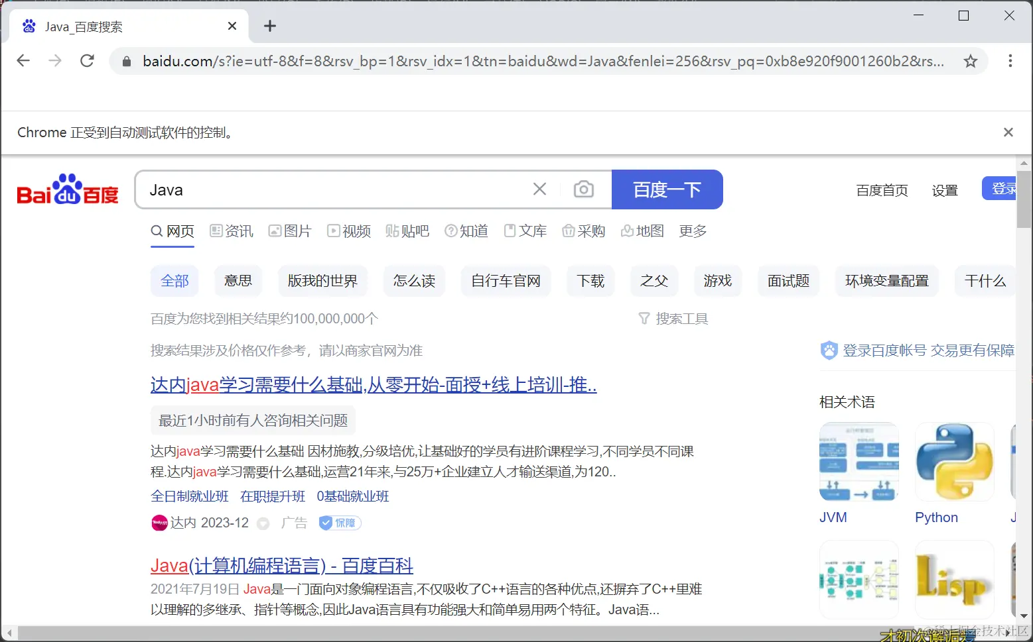Image resolution: width=1033 pixels, height=642 pixels.
Task: Open 百度首页 link
Action: 882,191
